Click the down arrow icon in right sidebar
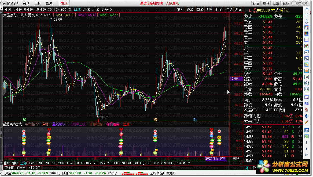 (x=306, y=21)
